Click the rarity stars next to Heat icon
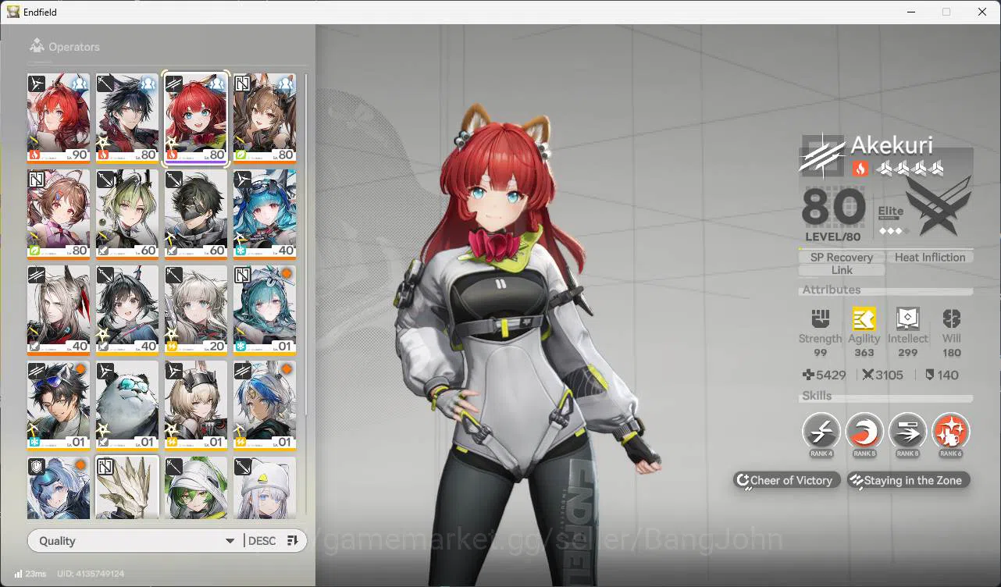This screenshot has height=587, width=1001. (910, 168)
